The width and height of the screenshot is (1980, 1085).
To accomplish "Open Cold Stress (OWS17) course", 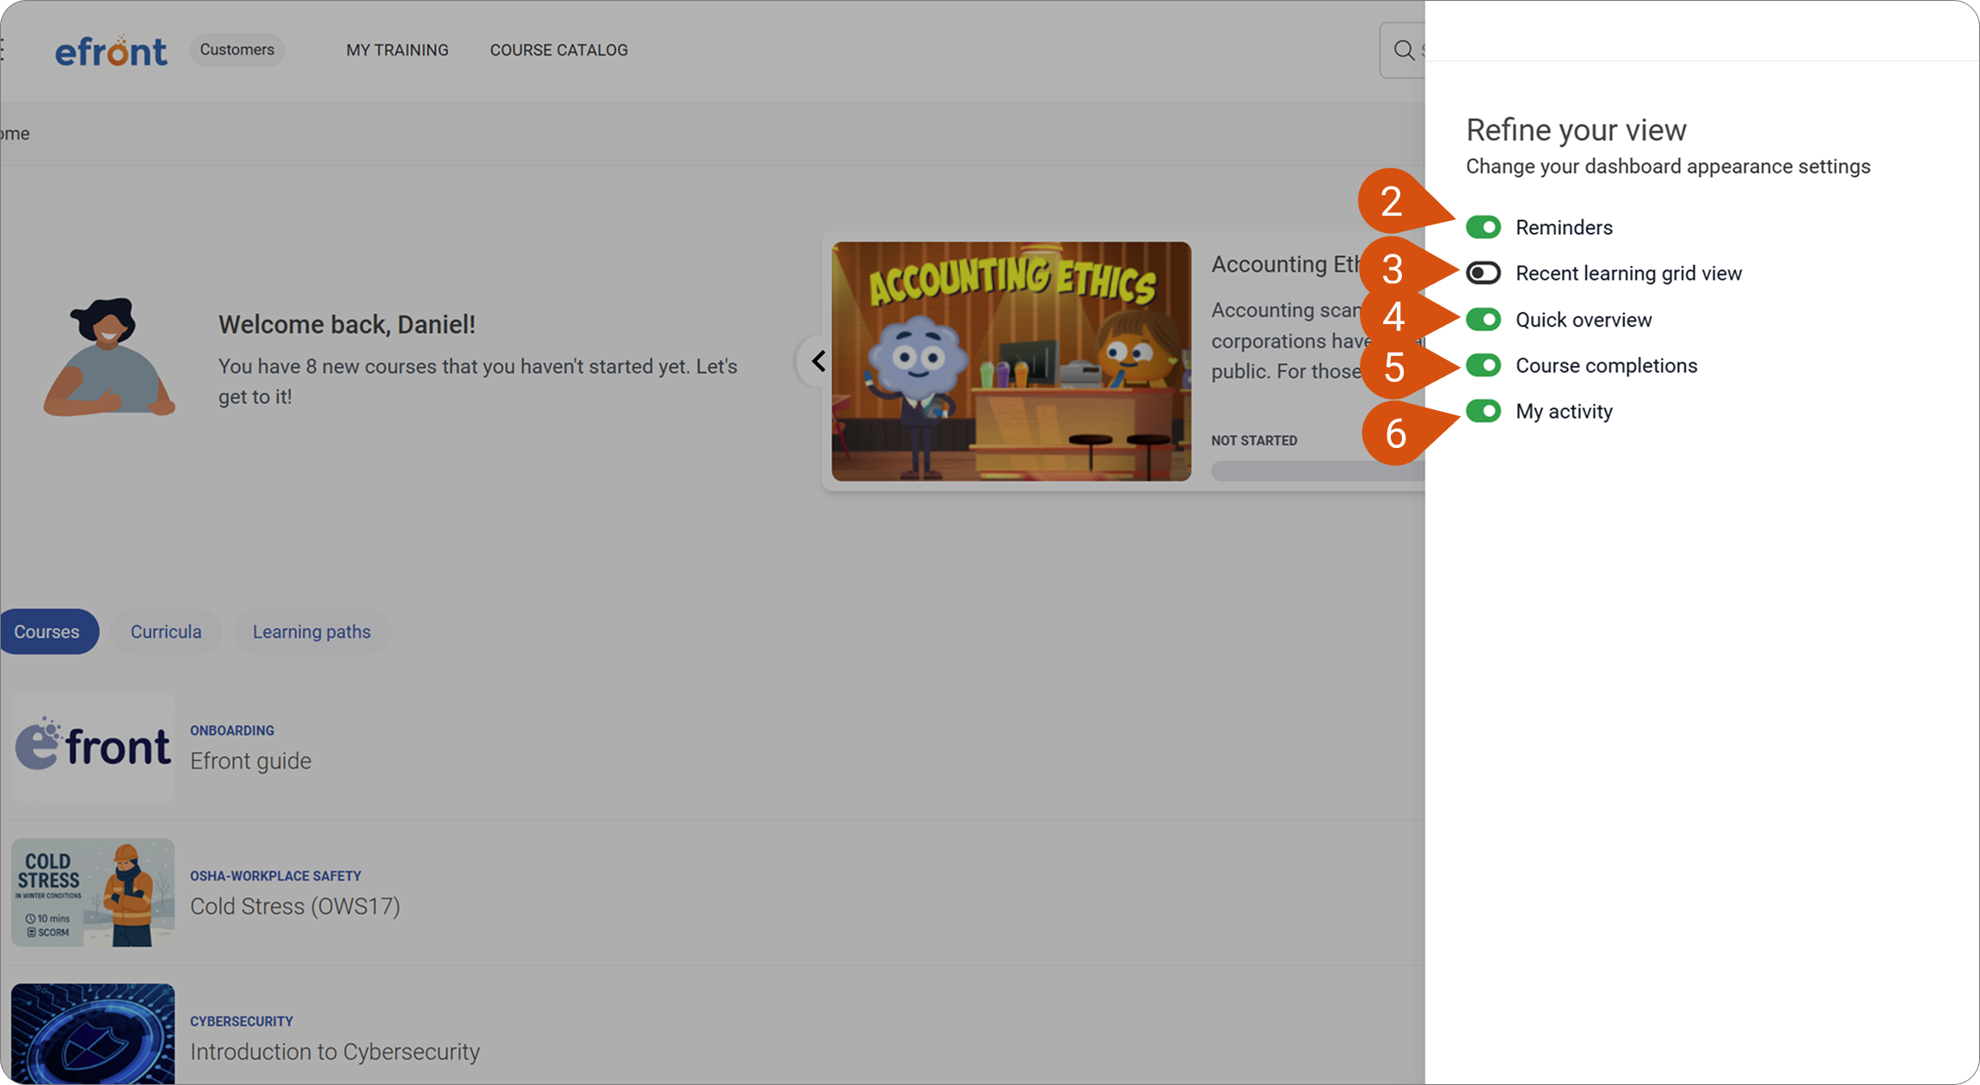I will (295, 906).
